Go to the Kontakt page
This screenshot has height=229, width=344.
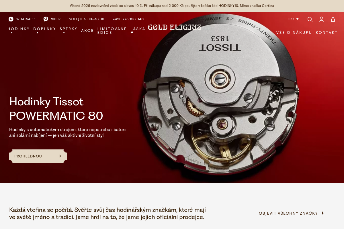tap(327, 33)
